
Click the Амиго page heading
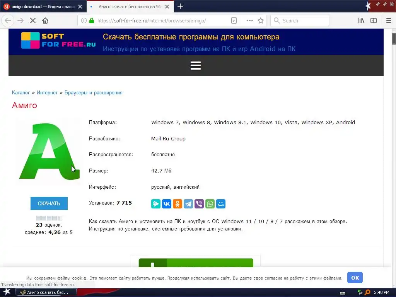click(x=24, y=105)
